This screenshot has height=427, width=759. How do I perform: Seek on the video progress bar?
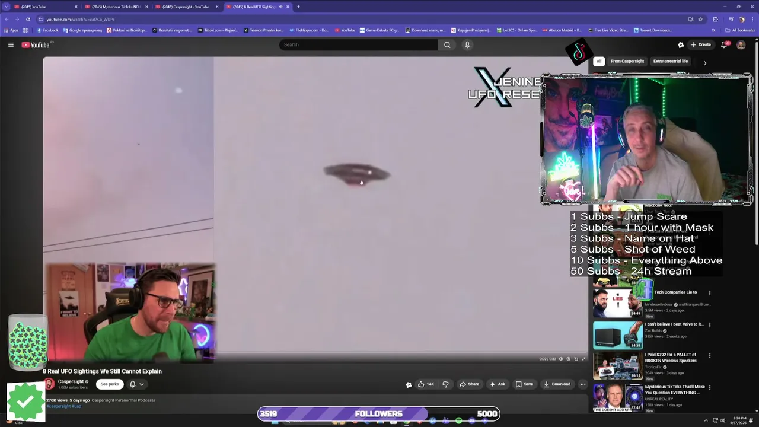(315, 353)
